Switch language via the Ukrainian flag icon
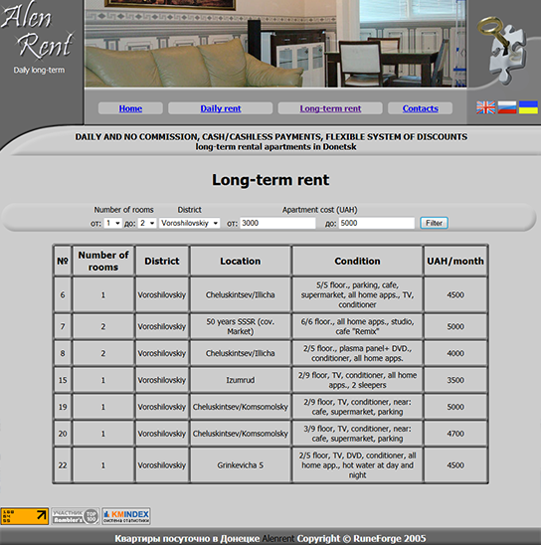Viewport: 541px width, 545px height. coord(528,107)
